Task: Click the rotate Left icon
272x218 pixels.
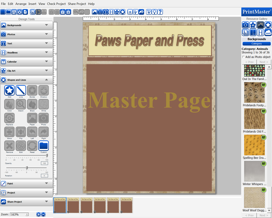Action: tap(32, 132)
